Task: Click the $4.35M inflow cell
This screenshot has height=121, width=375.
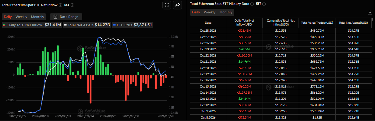Action: tap(244, 49)
